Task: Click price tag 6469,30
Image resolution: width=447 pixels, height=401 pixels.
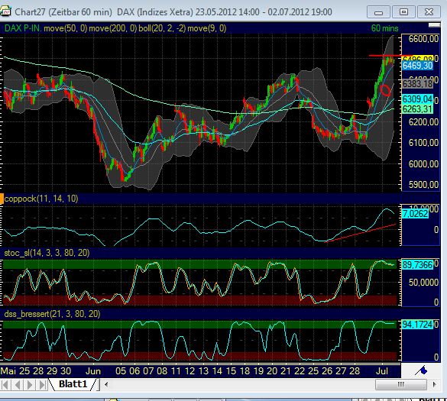Action: (417, 66)
